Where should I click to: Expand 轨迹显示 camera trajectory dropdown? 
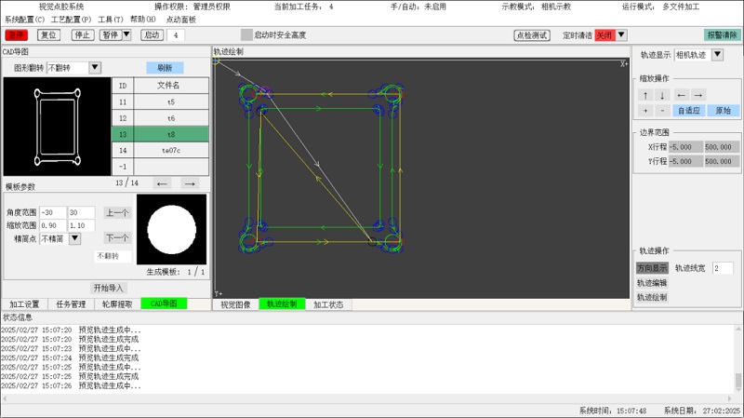pyautogui.click(x=717, y=55)
